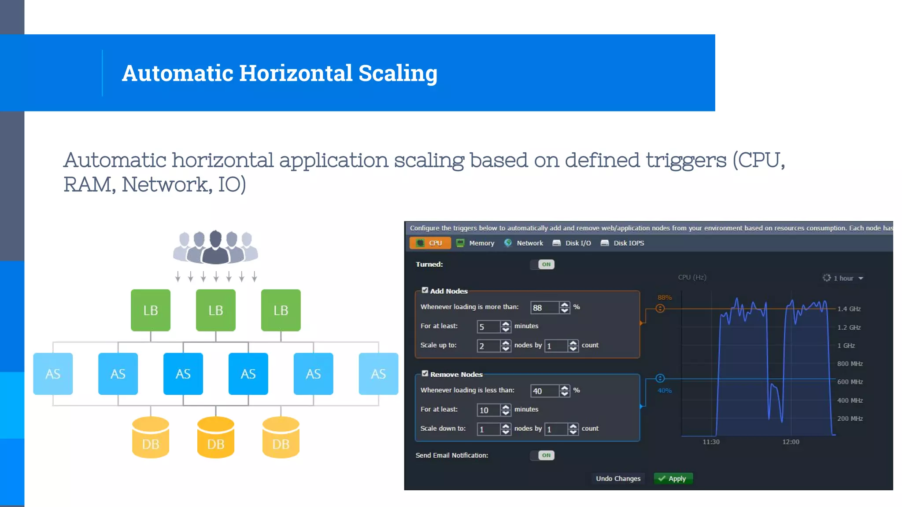Click the users group icon
The image size is (902, 507).
coord(215,247)
